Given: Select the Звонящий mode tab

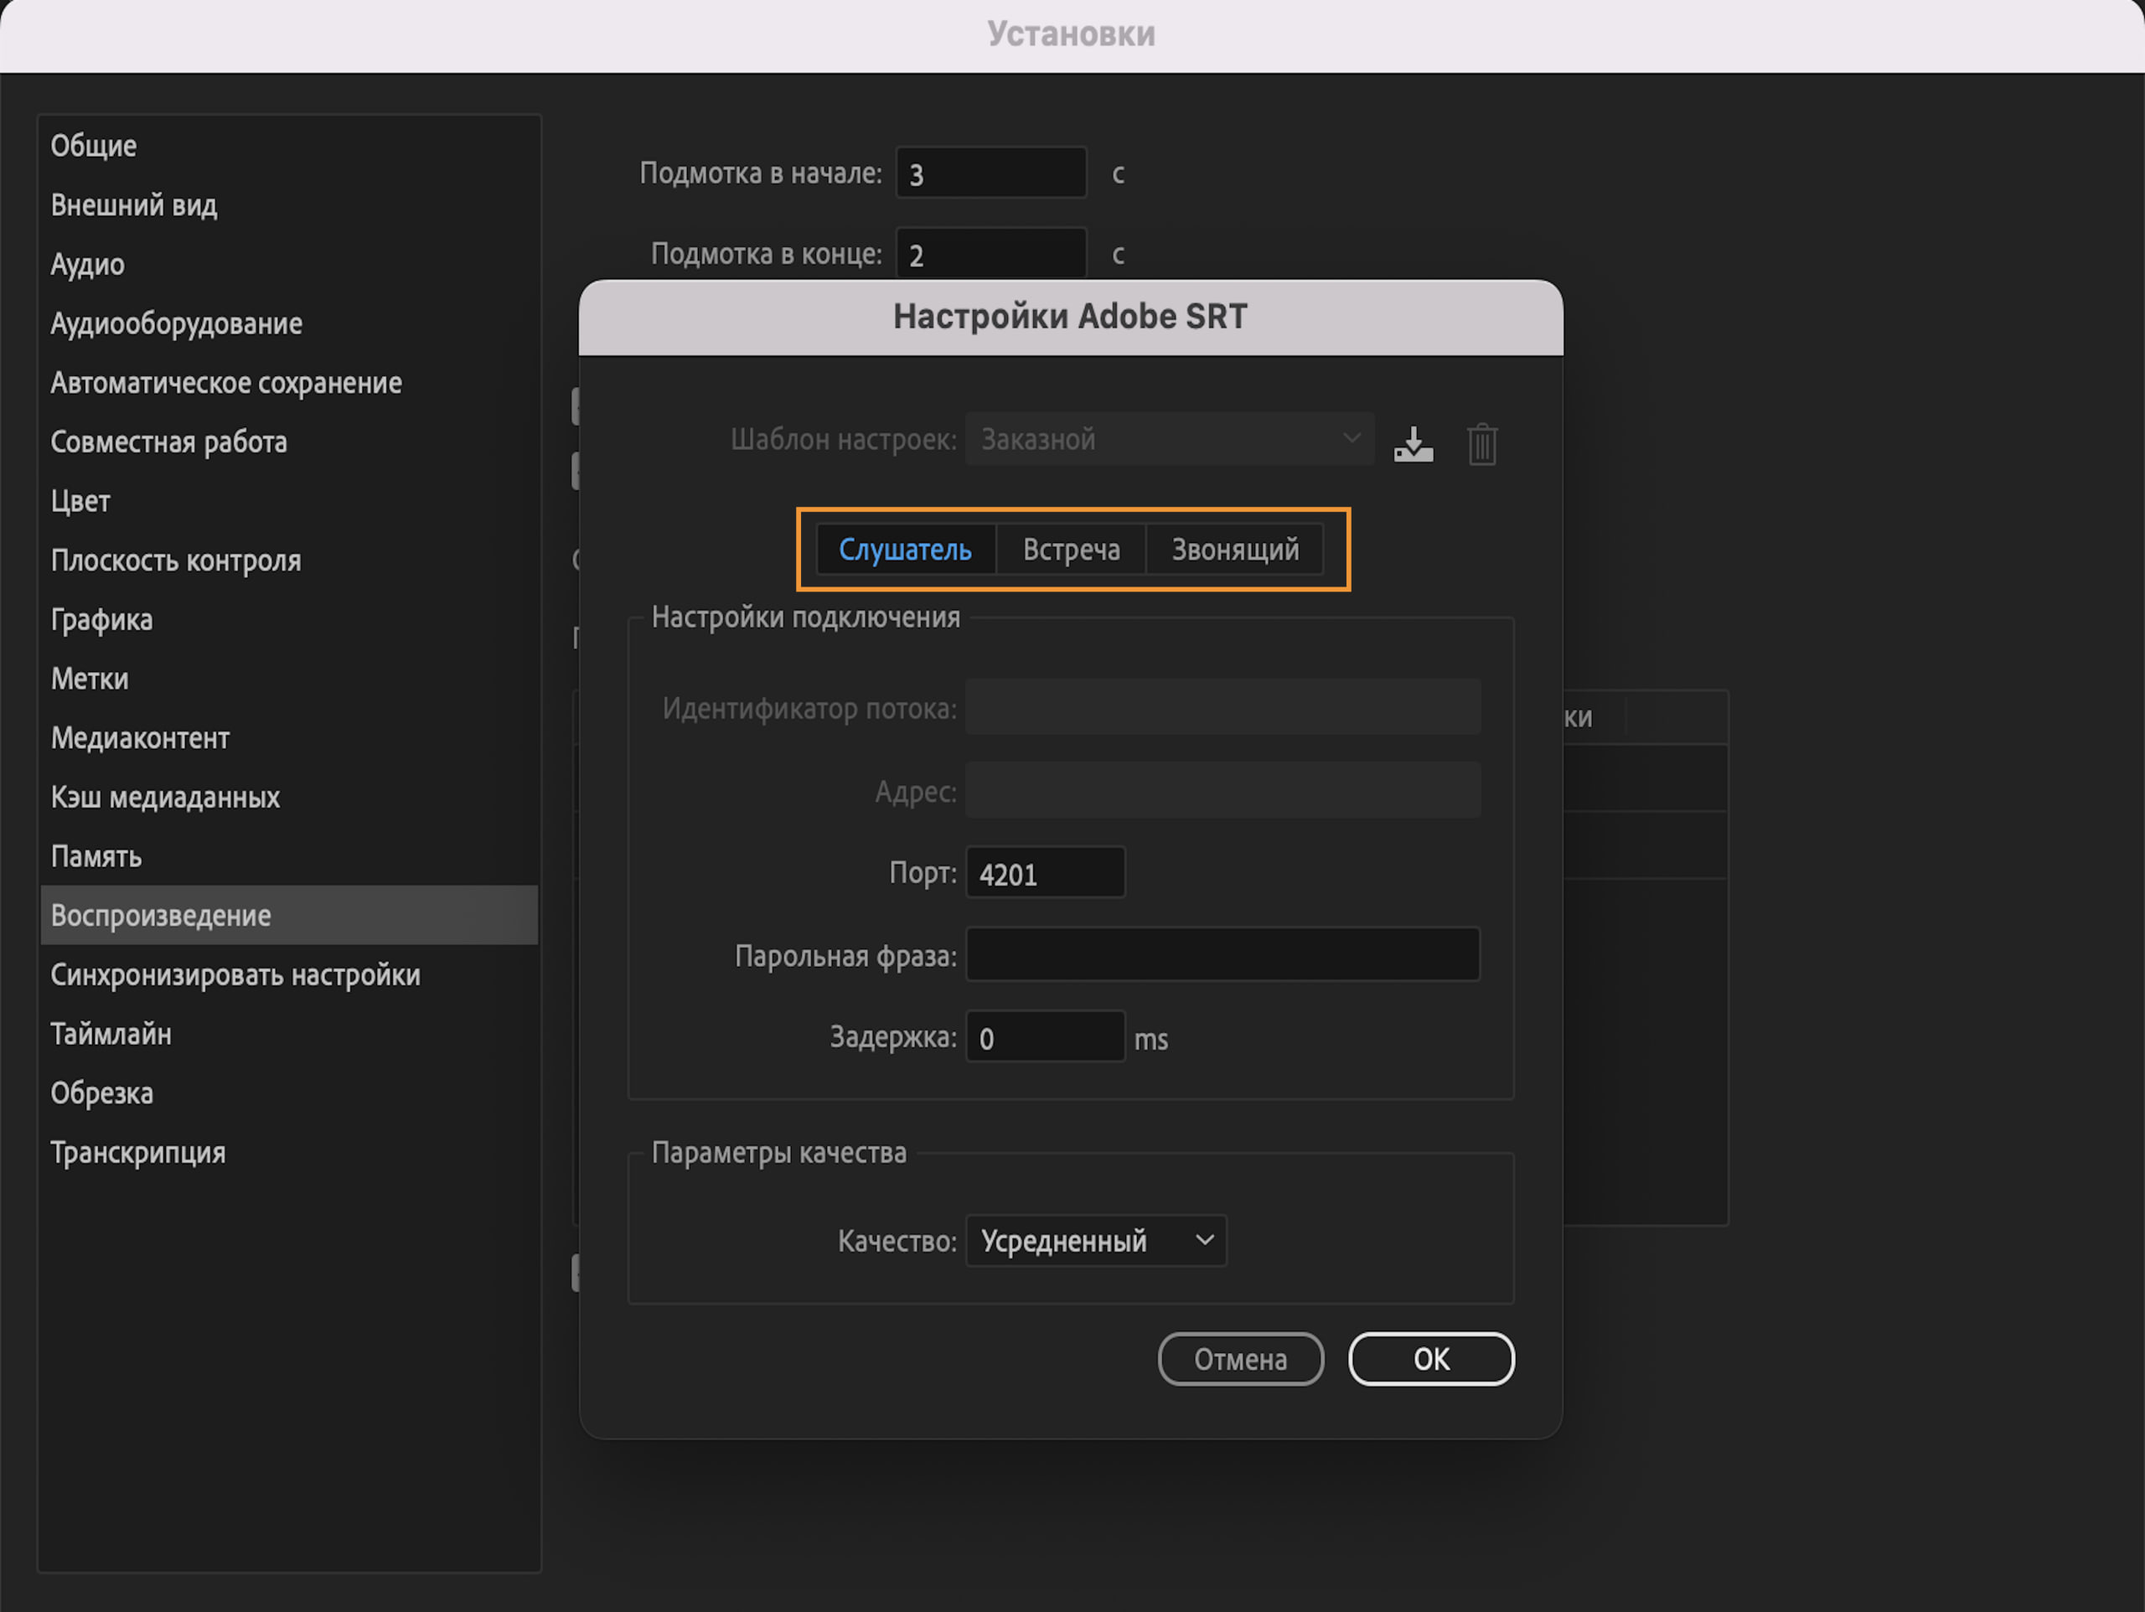Looking at the screenshot, I should [1234, 549].
